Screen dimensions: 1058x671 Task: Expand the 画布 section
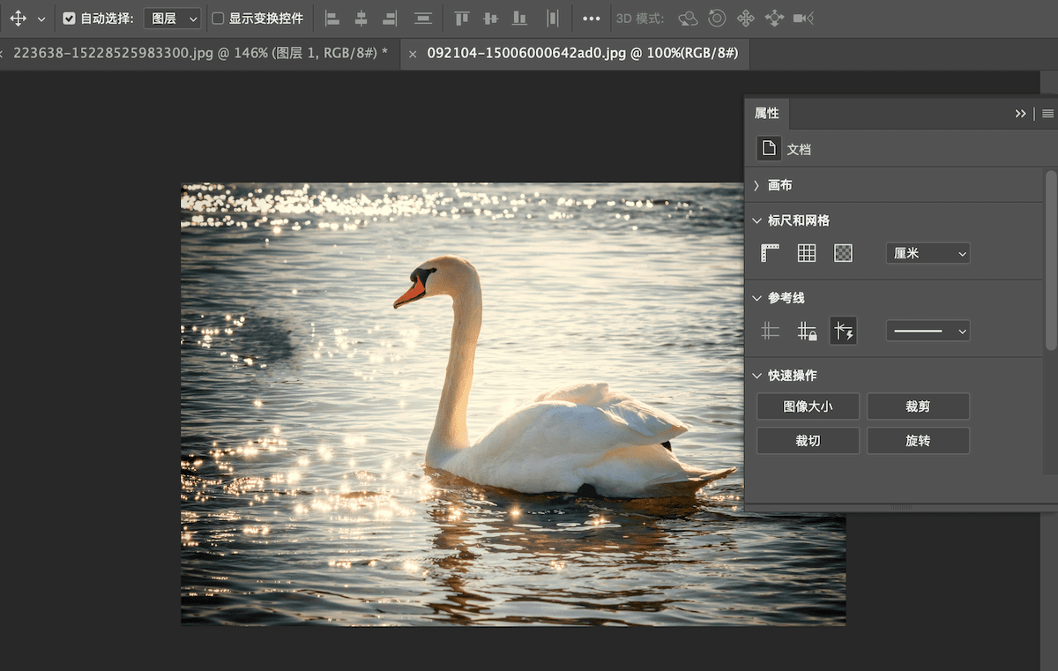(x=756, y=185)
